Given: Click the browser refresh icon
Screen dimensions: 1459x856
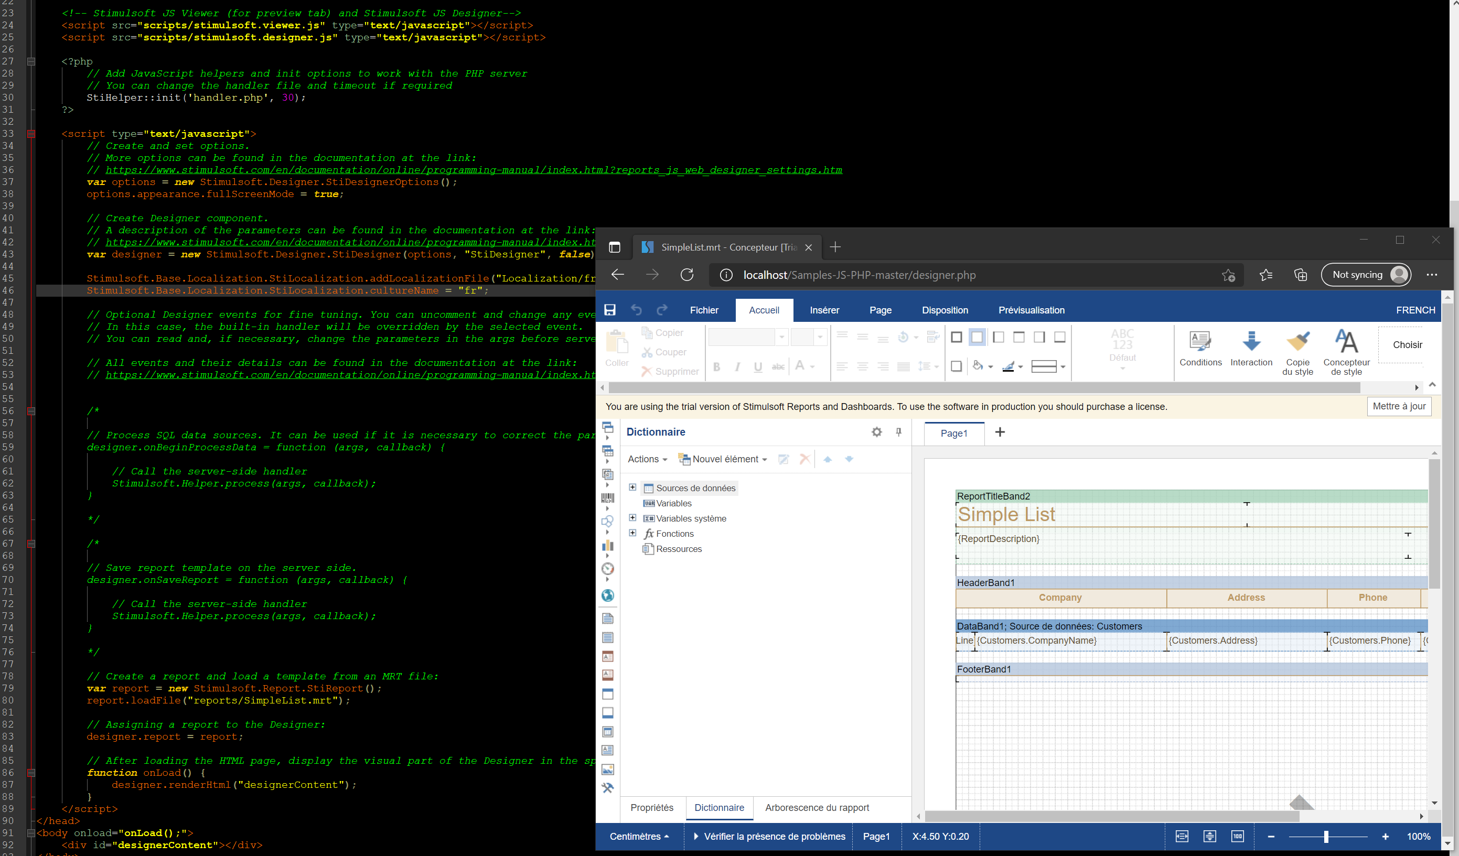Looking at the screenshot, I should pos(686,275).
